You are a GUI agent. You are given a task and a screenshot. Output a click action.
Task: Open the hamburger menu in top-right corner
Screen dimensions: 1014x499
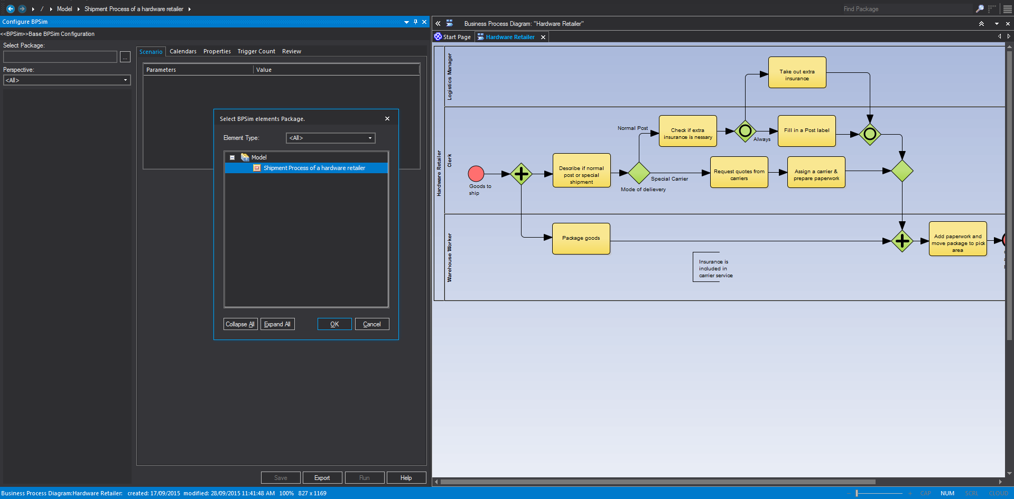click(x=1007, y=9)
